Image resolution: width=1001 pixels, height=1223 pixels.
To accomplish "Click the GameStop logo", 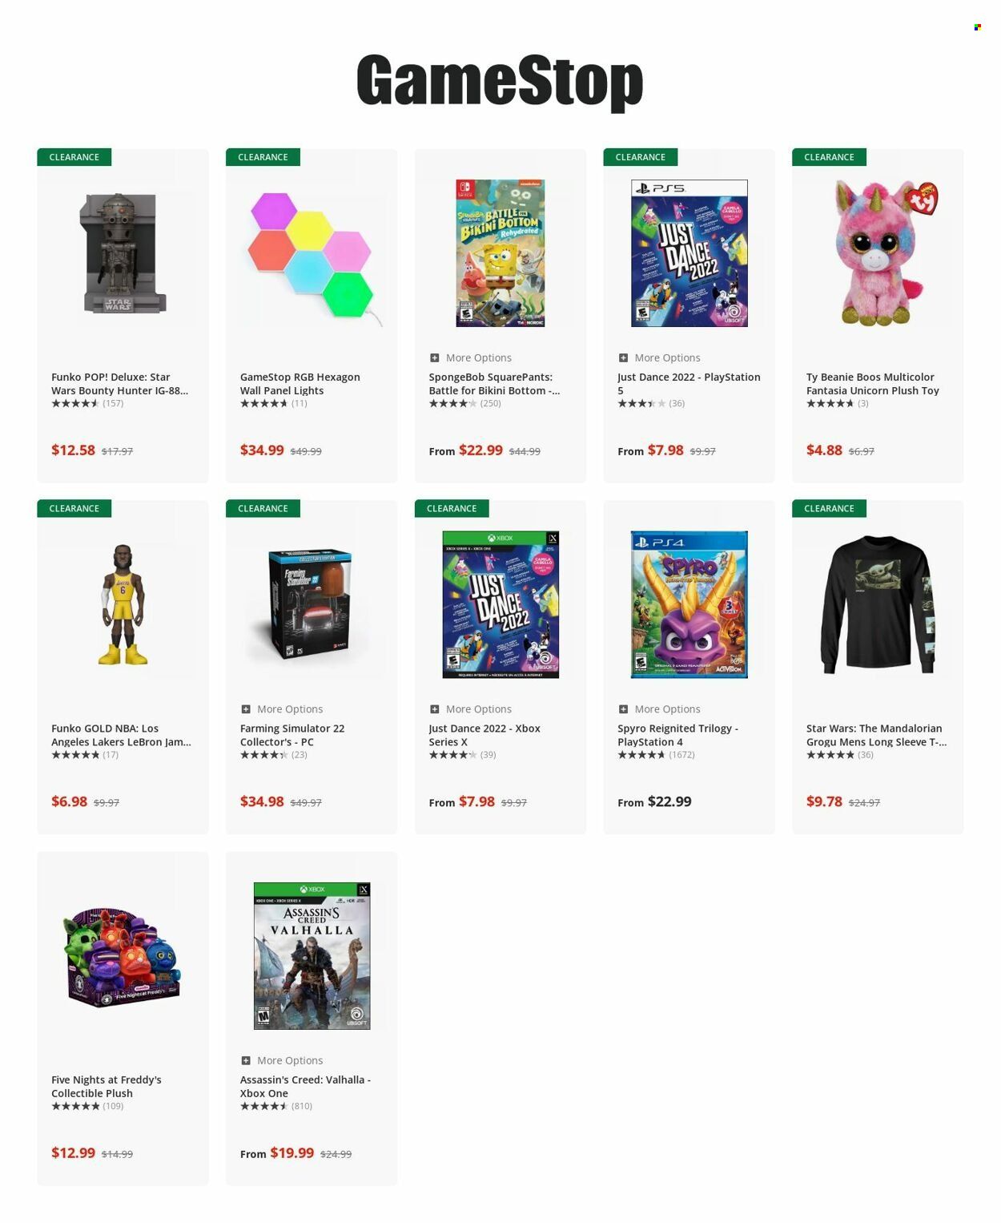I will (x=500, y=81).
